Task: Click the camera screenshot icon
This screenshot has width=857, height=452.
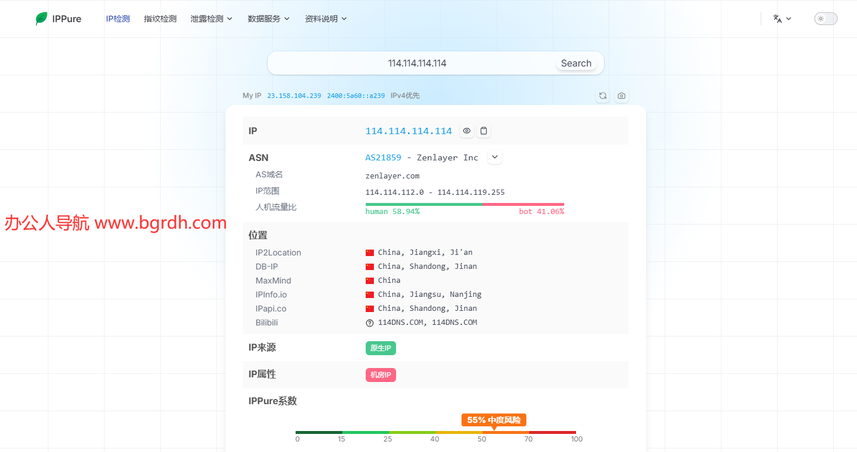Action: (x=622, y=96)
